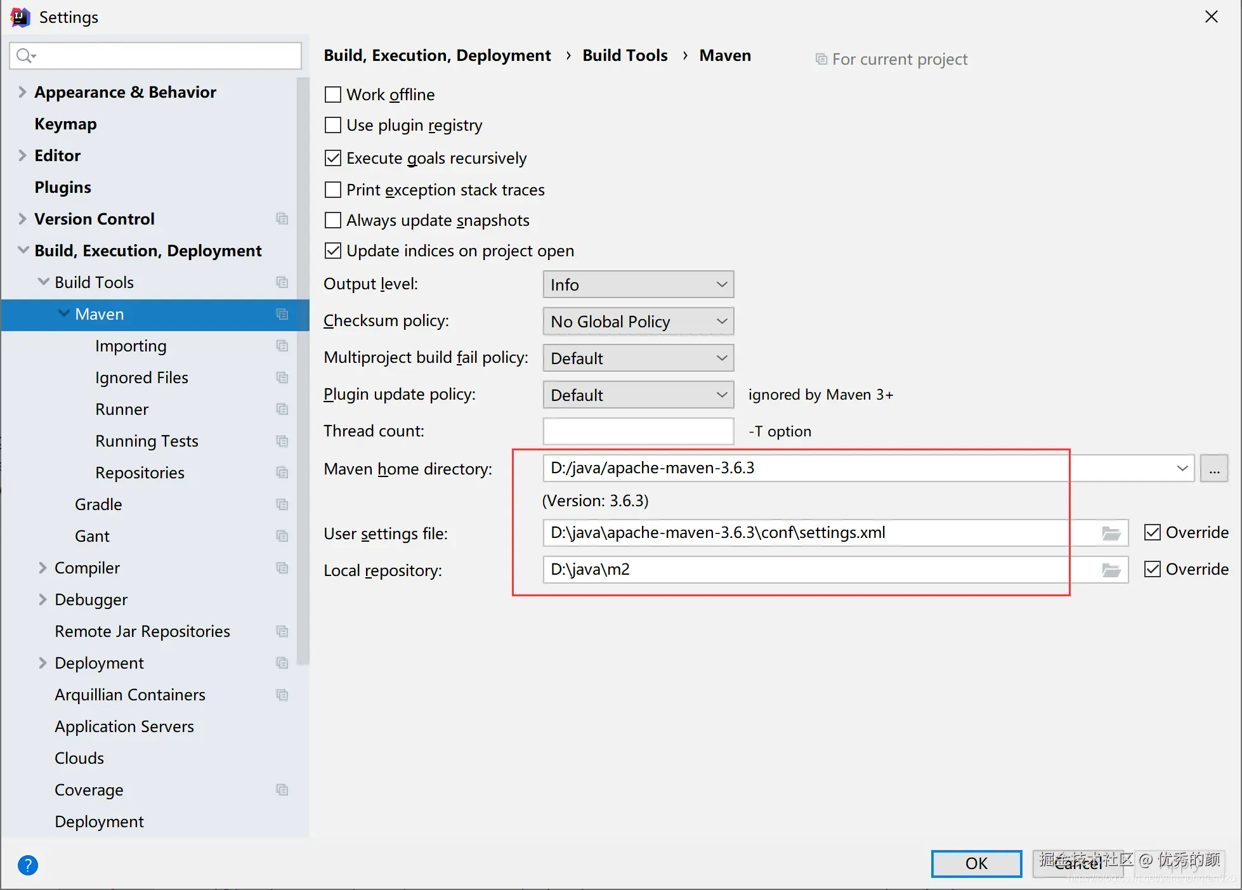
Task: Click project-level icon beside Gradle entry
Action: tap(282, 504)
